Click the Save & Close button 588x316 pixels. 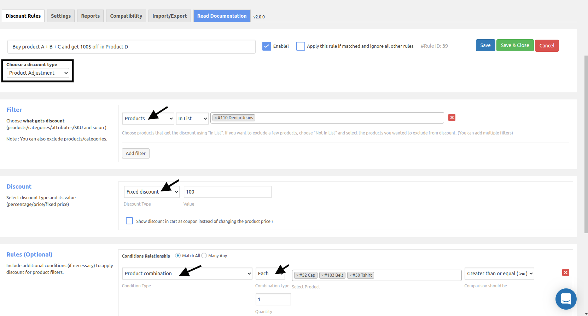coord(515,45)
